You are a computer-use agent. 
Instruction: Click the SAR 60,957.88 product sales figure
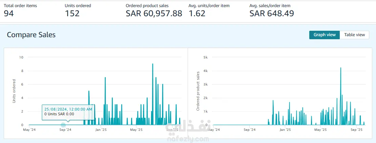click(154, 14)
